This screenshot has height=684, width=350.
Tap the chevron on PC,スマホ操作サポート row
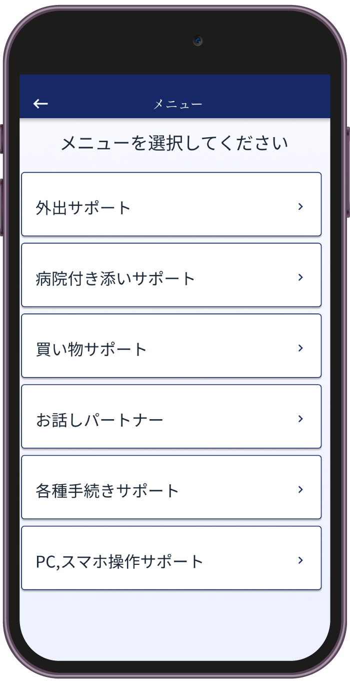[x=300, y=560]
